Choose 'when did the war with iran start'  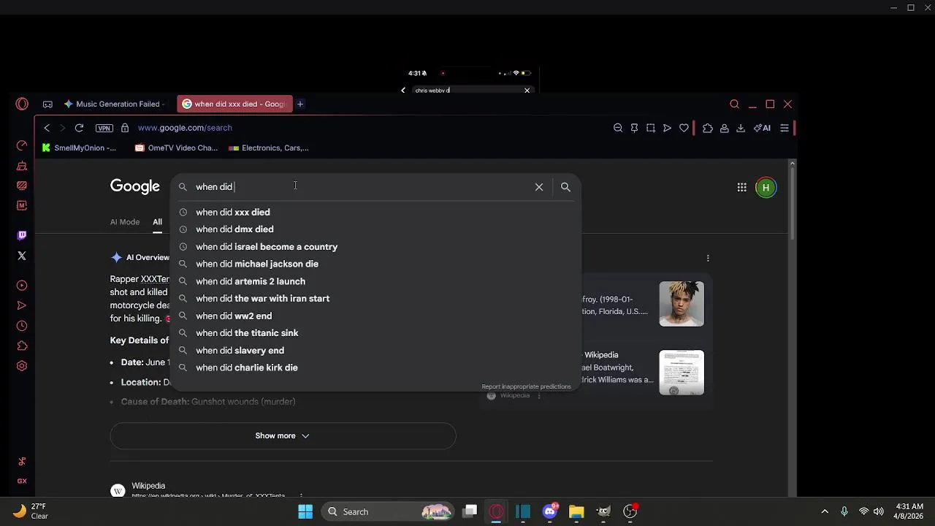(375, 299)
